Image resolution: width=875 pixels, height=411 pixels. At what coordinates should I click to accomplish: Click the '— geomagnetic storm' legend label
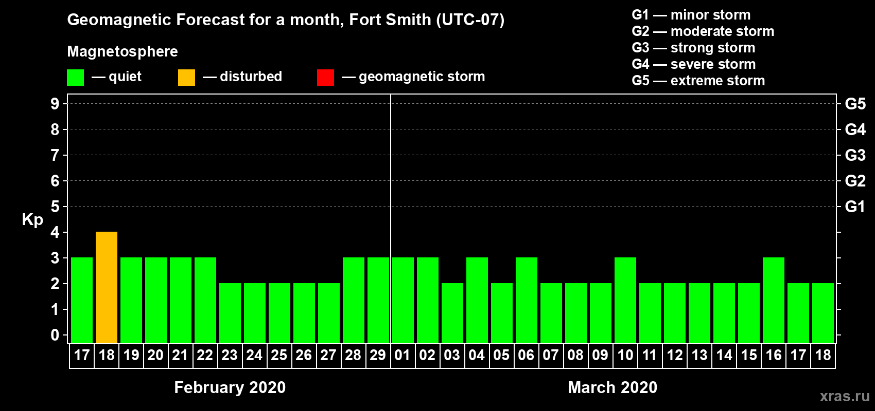pyautogui.click(x=413, y=77)
